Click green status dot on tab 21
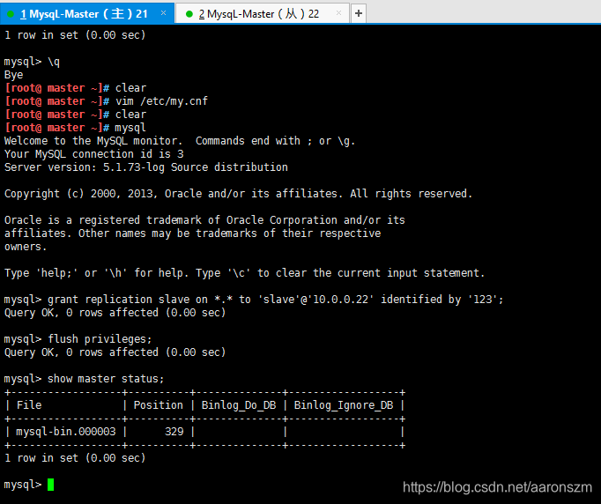This screenshot has height=504, width=601. tap(11, 14)
